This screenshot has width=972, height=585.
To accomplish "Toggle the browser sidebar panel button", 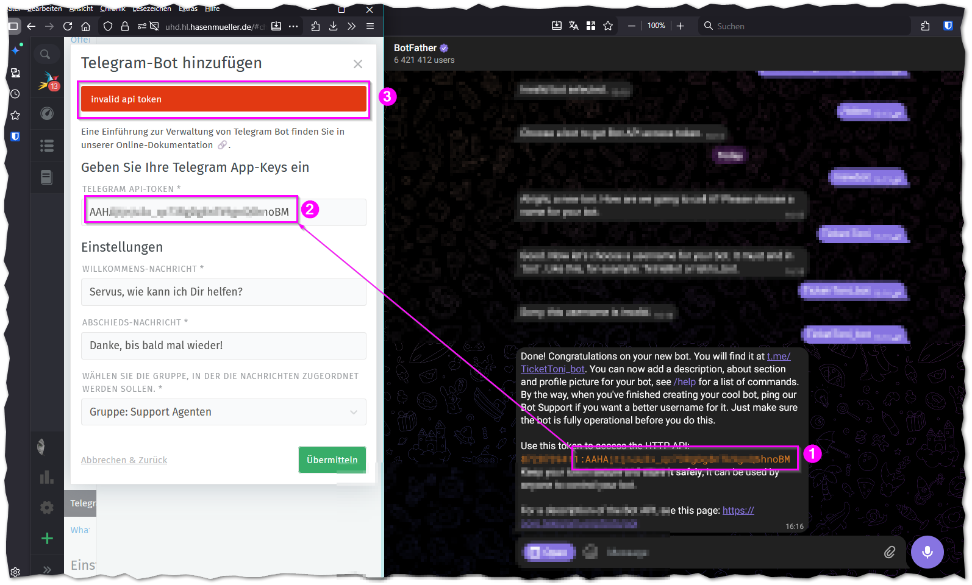I will (x=13, y=26).
